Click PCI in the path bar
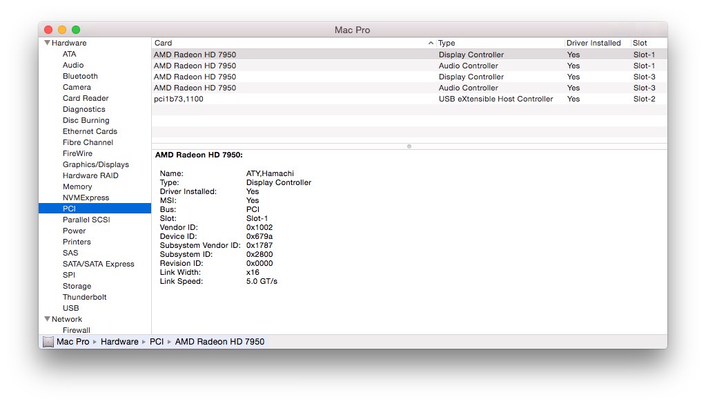 click(x=157, y=341)
